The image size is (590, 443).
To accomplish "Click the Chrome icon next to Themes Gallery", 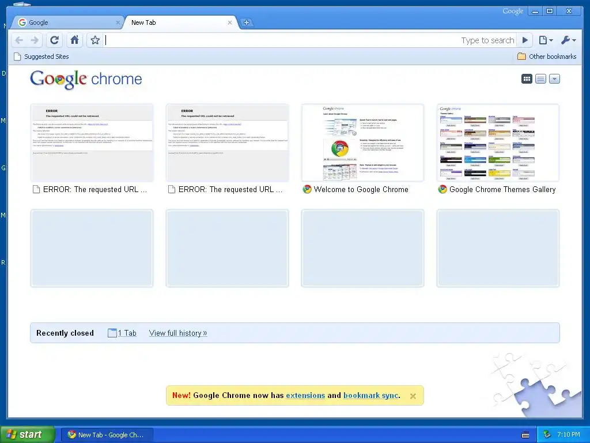I will [442, 189].
